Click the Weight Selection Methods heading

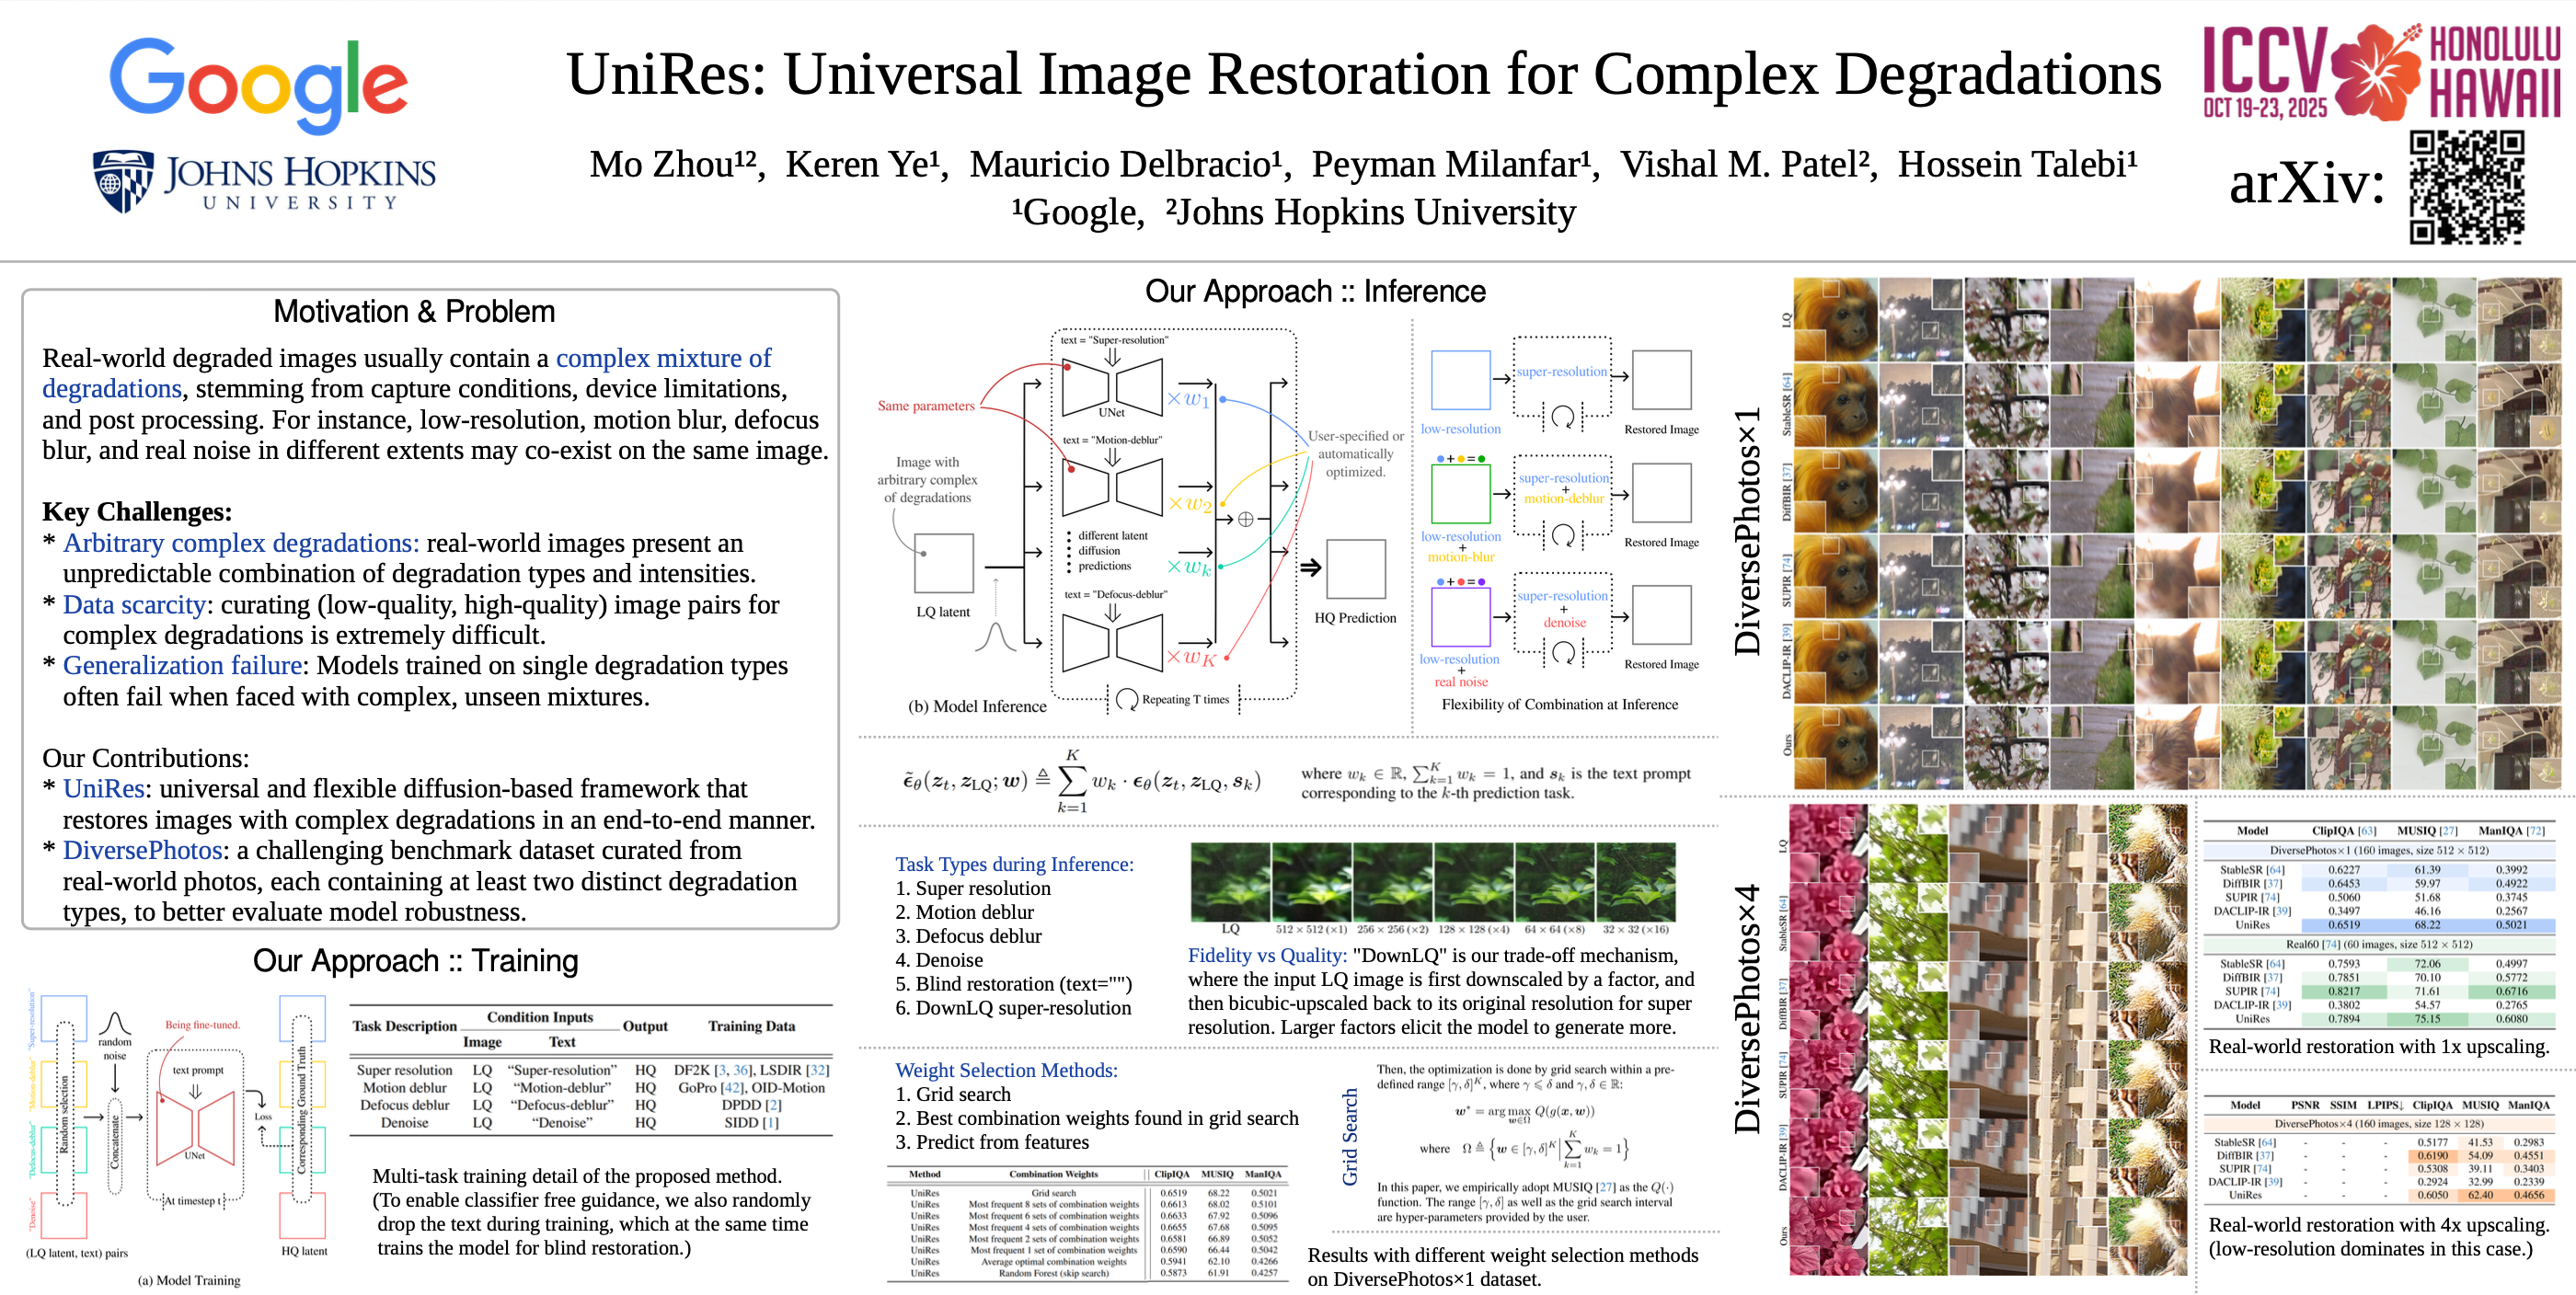(x=1006, y=1070)
